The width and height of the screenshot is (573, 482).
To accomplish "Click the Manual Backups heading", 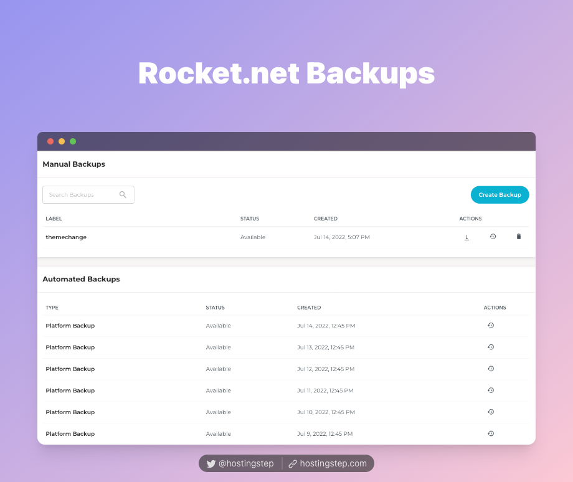I will tap(74, 164).
